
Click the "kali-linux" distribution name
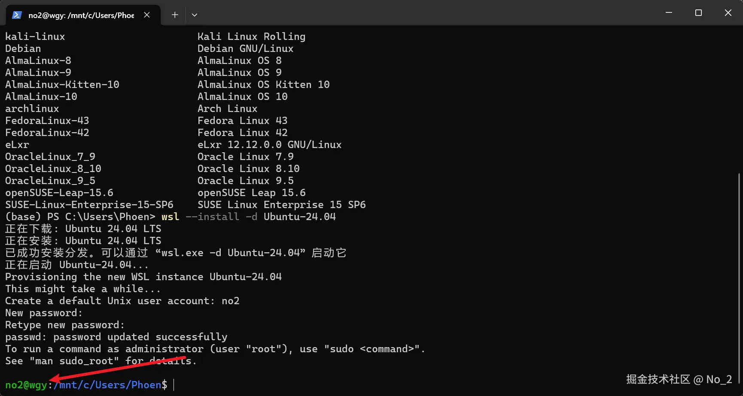tap(35, 36)
